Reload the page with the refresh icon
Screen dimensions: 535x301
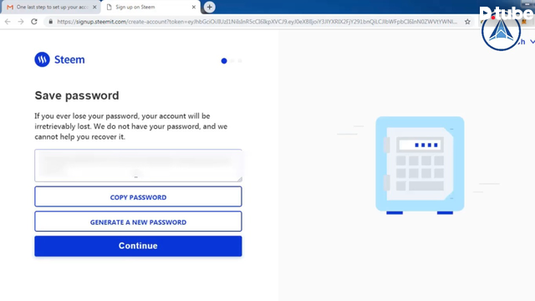(34, 22)
